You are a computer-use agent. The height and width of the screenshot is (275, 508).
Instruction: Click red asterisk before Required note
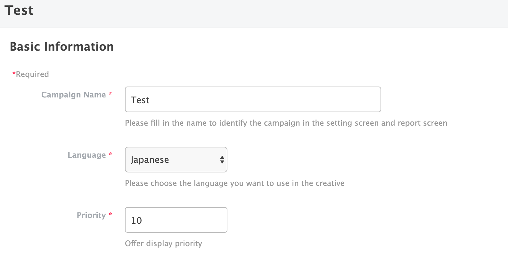point(14,74)
